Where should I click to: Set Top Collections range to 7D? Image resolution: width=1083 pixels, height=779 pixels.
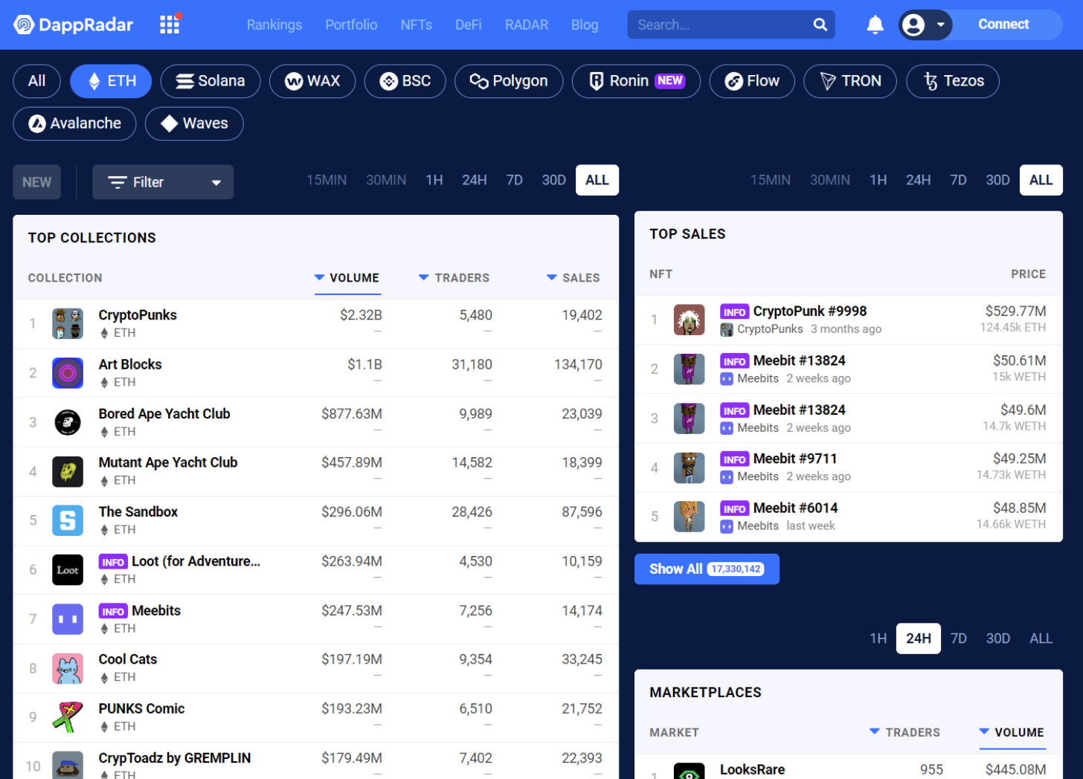(x=515, y=180)
